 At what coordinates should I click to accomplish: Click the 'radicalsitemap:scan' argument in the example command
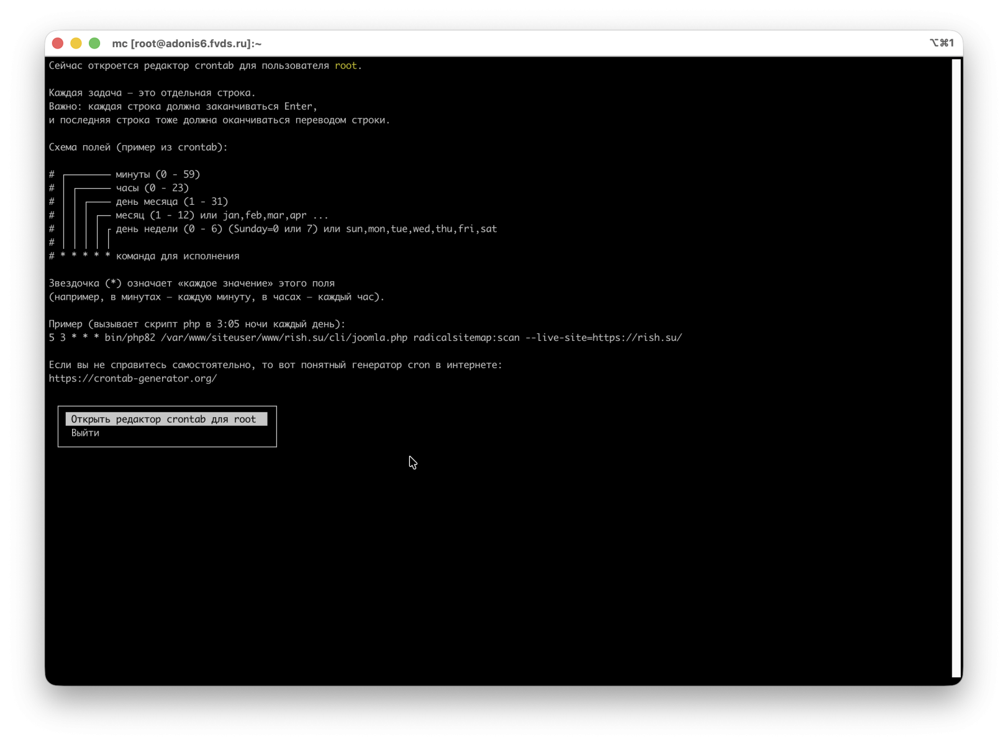(466, 338)
